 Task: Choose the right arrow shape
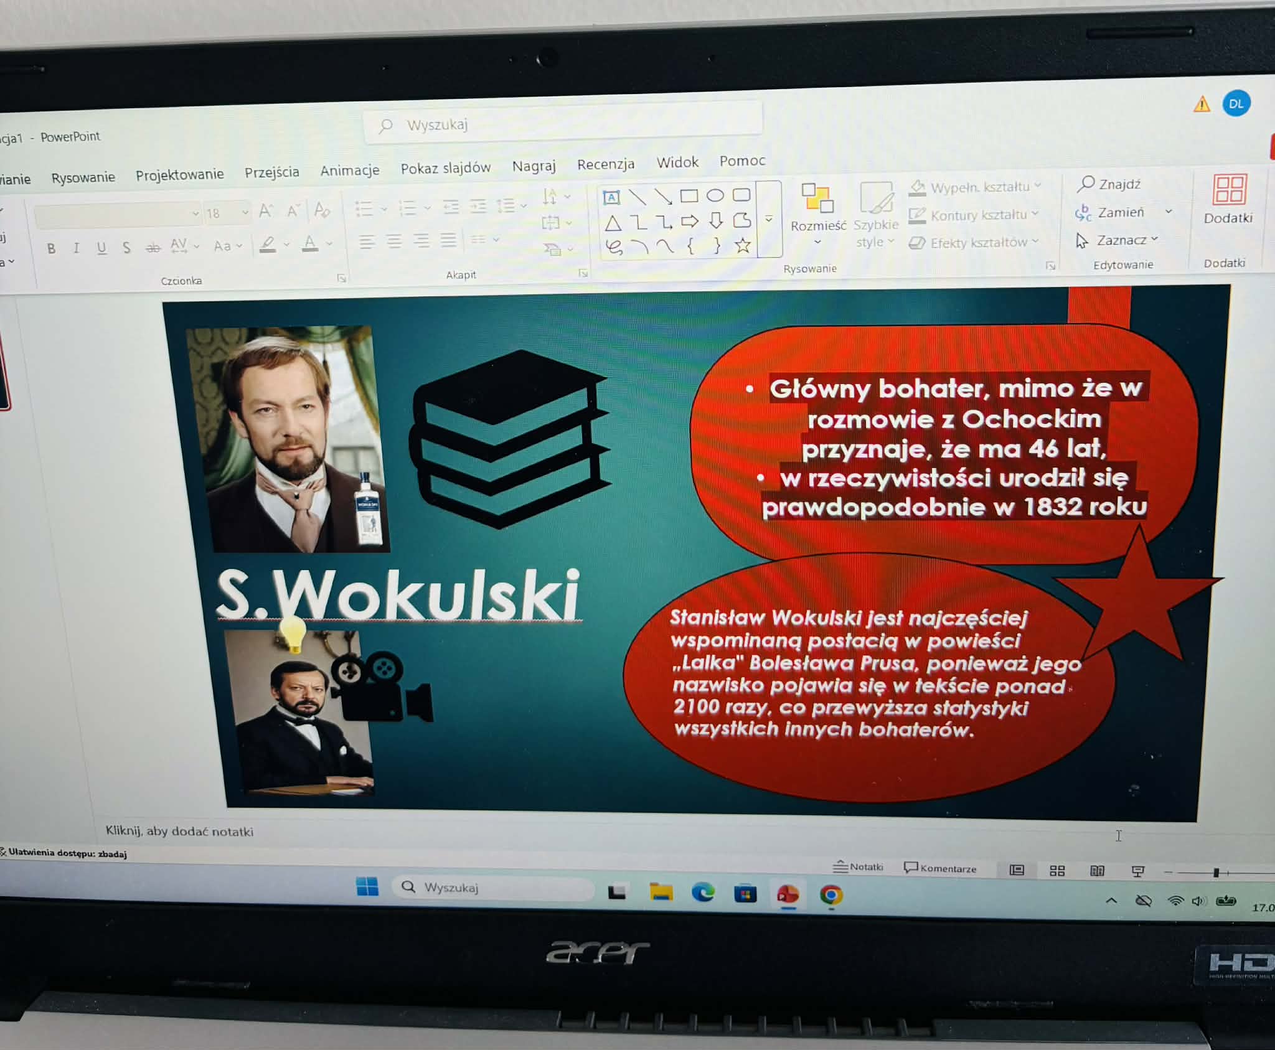pyautogui.click(x=689, y=221)
